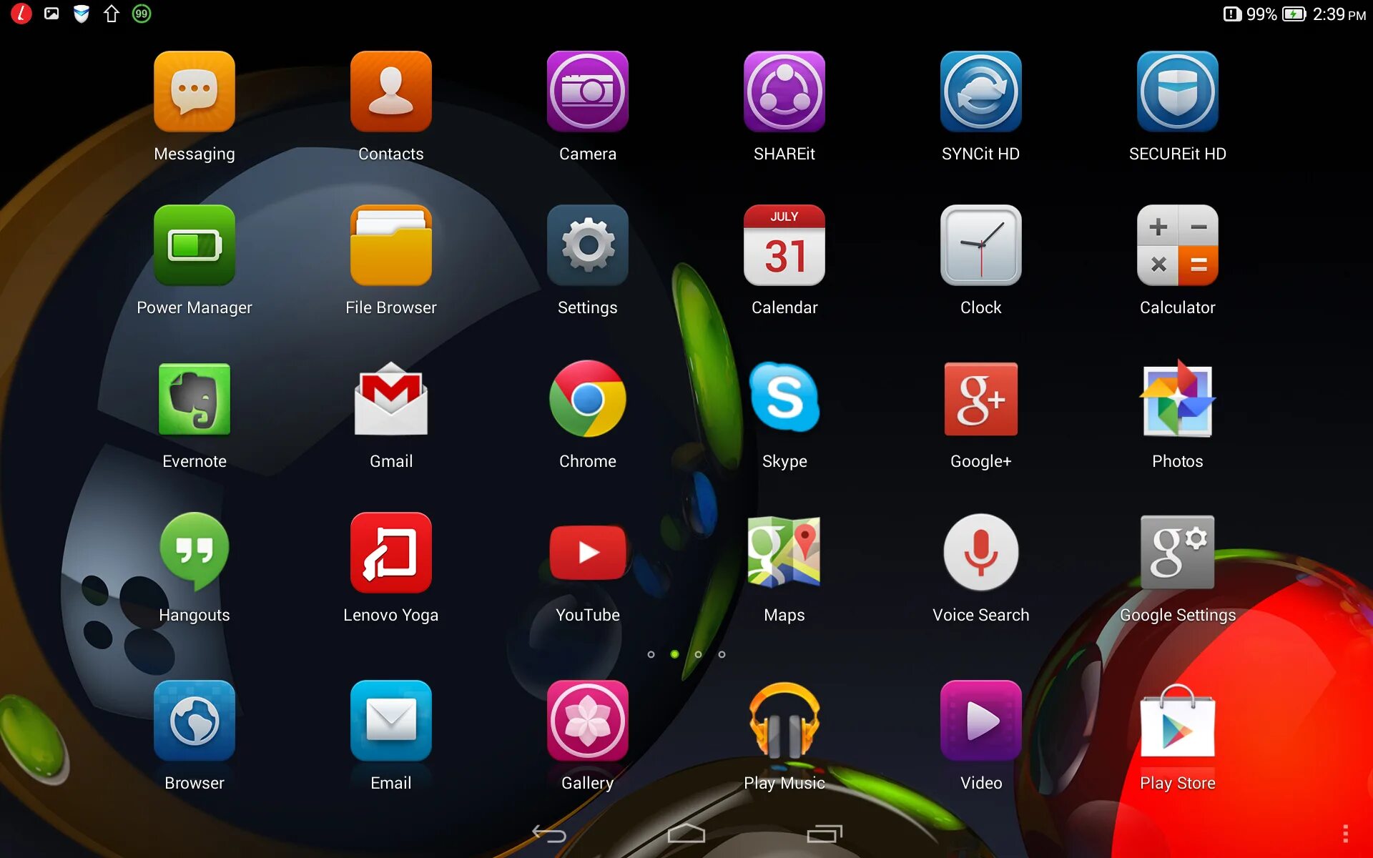The height and width of the screenshot is (858, 1373).
Task: Open the three-dot overflow menu
Action: pos(1345,834)
